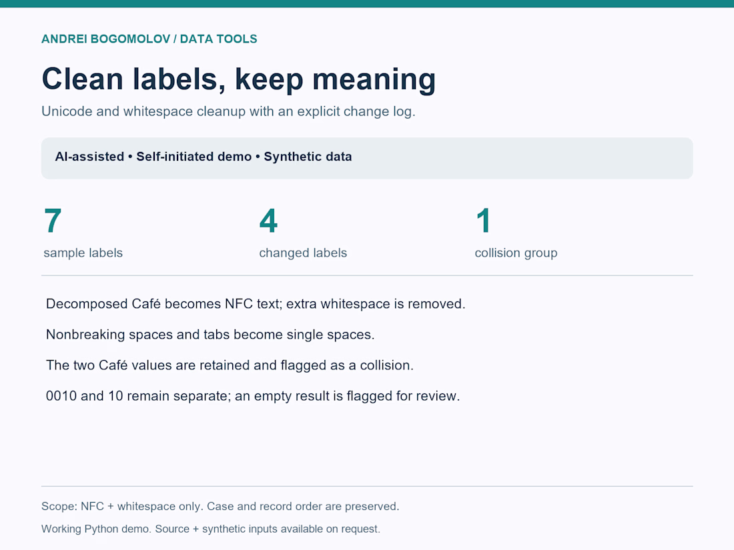Click the 0010 and 10 remain separate line
Image resolution: width=734 pixels, height=550 pixels.
click(253, 396)
